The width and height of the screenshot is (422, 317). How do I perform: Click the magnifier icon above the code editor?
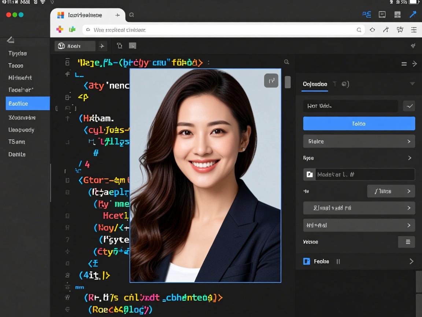pyautogui.click(x=286, y=62)
